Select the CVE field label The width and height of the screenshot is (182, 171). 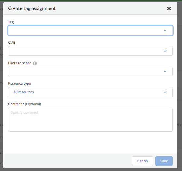tap(11, 43)
